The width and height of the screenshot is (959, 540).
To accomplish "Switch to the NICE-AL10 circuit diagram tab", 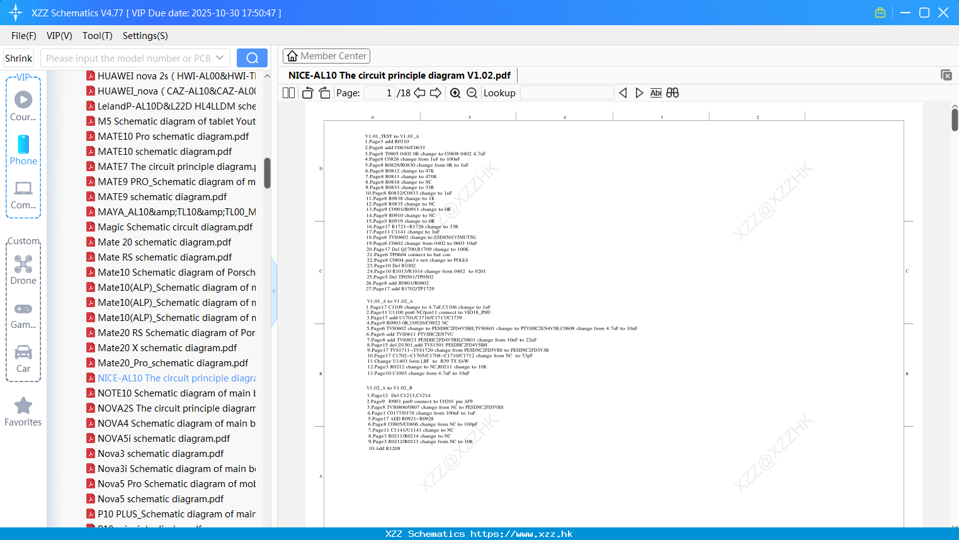I will [x=399, y=76].
